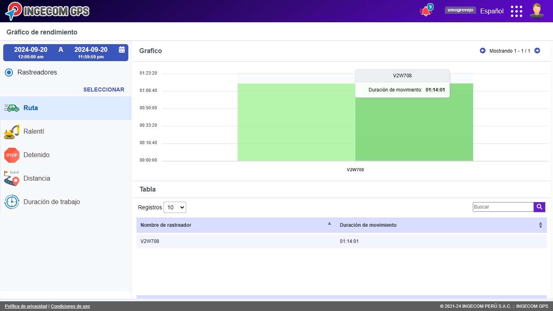Open the Política de privacidad link
553x311 pixels.
(x=26, y=306)
